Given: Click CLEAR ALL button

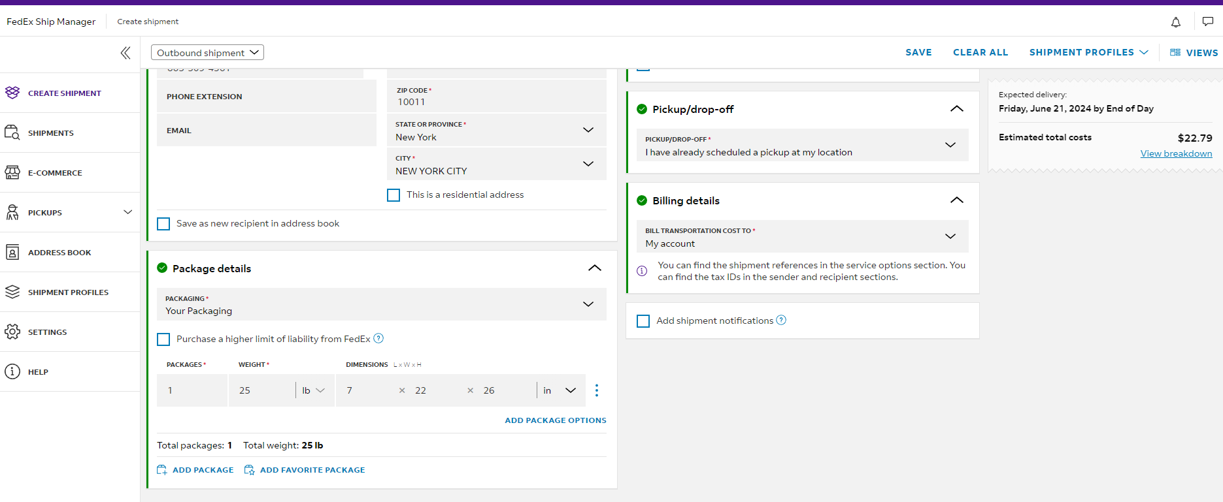Looking at the screenshot, I should (x=980, y=52).
